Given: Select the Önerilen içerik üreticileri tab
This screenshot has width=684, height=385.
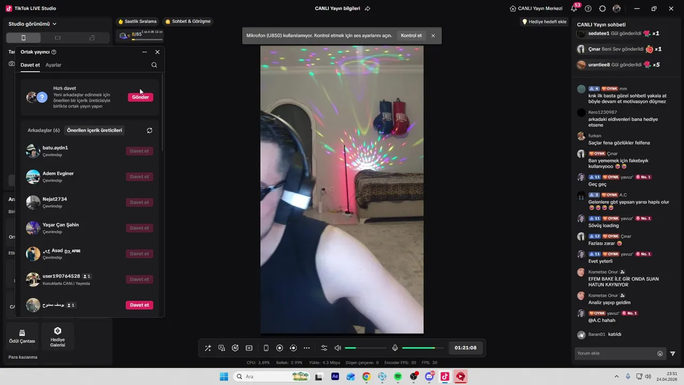Looking at the screenshot, I should 95,130.
